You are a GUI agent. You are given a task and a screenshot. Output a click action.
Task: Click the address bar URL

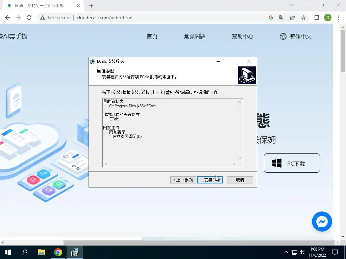point(104,18)
